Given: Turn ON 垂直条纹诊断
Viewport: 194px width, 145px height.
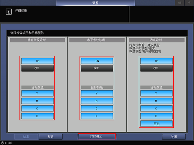Looking at the screenshot, I should click(38, 61).
